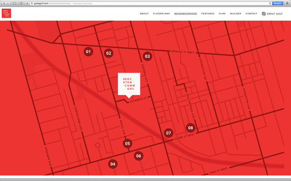The image size is (291, 181).
Task: Open the Contact page
Action: click(251, 14)
